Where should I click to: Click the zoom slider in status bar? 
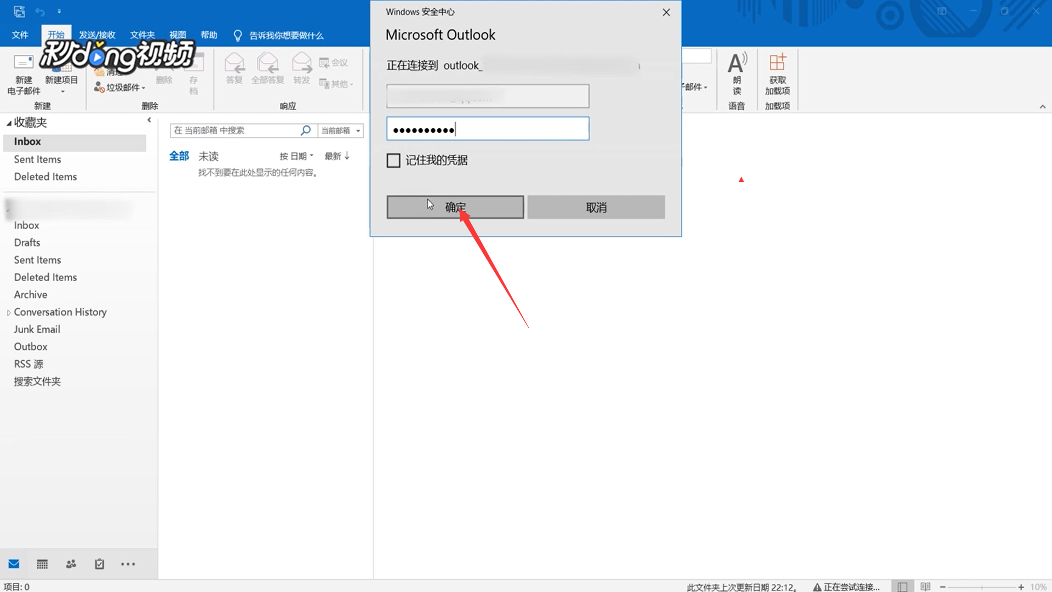pos(982,587)
